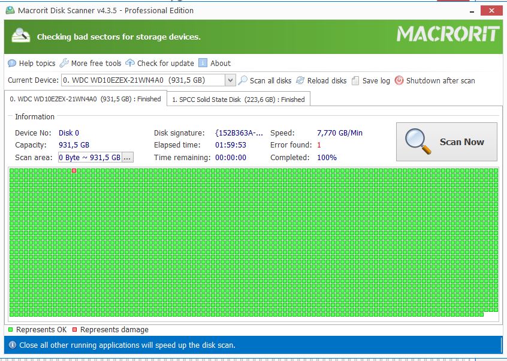This screenshot has height=361, width=507.
Task: Close the Macrorit Disk Scanner window
Action: point(491,10)
